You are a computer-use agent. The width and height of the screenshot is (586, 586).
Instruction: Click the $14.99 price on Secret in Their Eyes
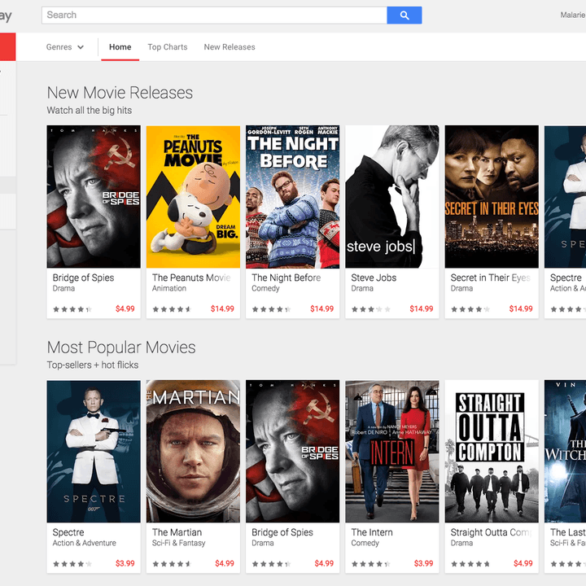pyautogui.click(x=521, y=308)
